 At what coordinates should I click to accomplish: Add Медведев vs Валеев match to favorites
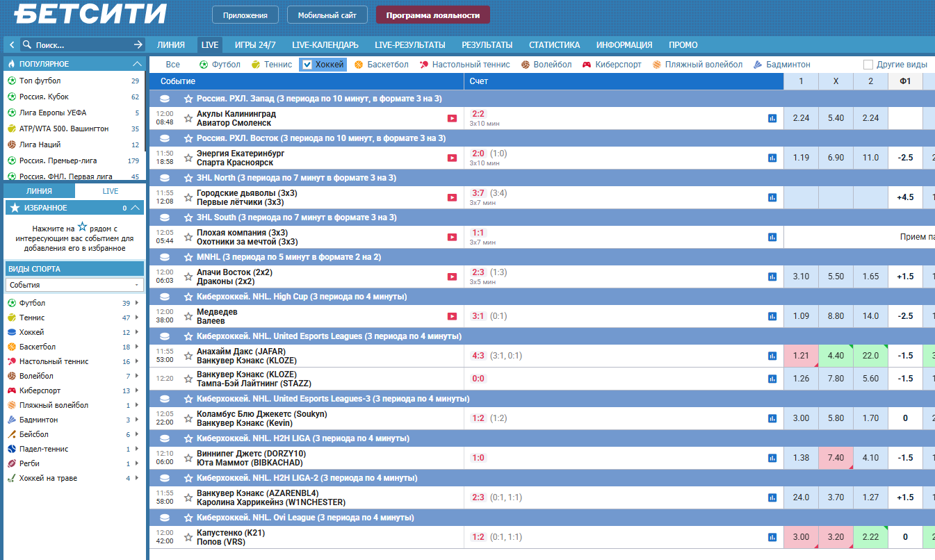pyautogui.click(x=188, y=316)
